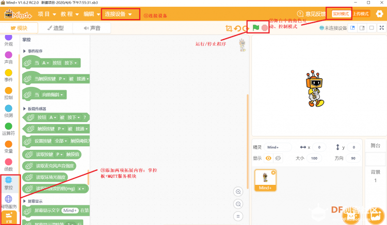This screenshot has width=387, height=225.
Task: Select the 变量 category circle
Action: (x=8, y=144)
